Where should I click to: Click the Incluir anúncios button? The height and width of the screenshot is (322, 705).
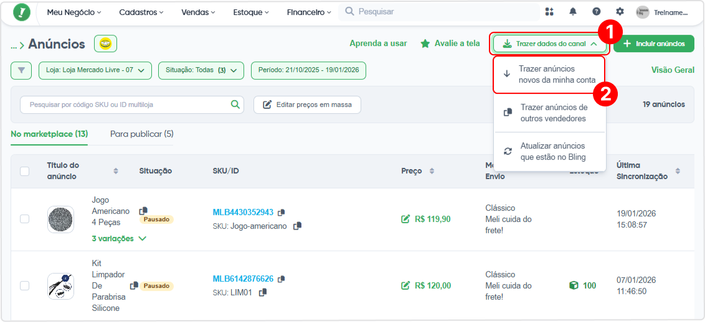(654, 44)
